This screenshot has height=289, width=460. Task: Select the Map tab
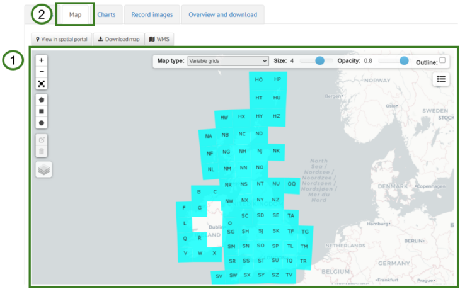(75, 14)
